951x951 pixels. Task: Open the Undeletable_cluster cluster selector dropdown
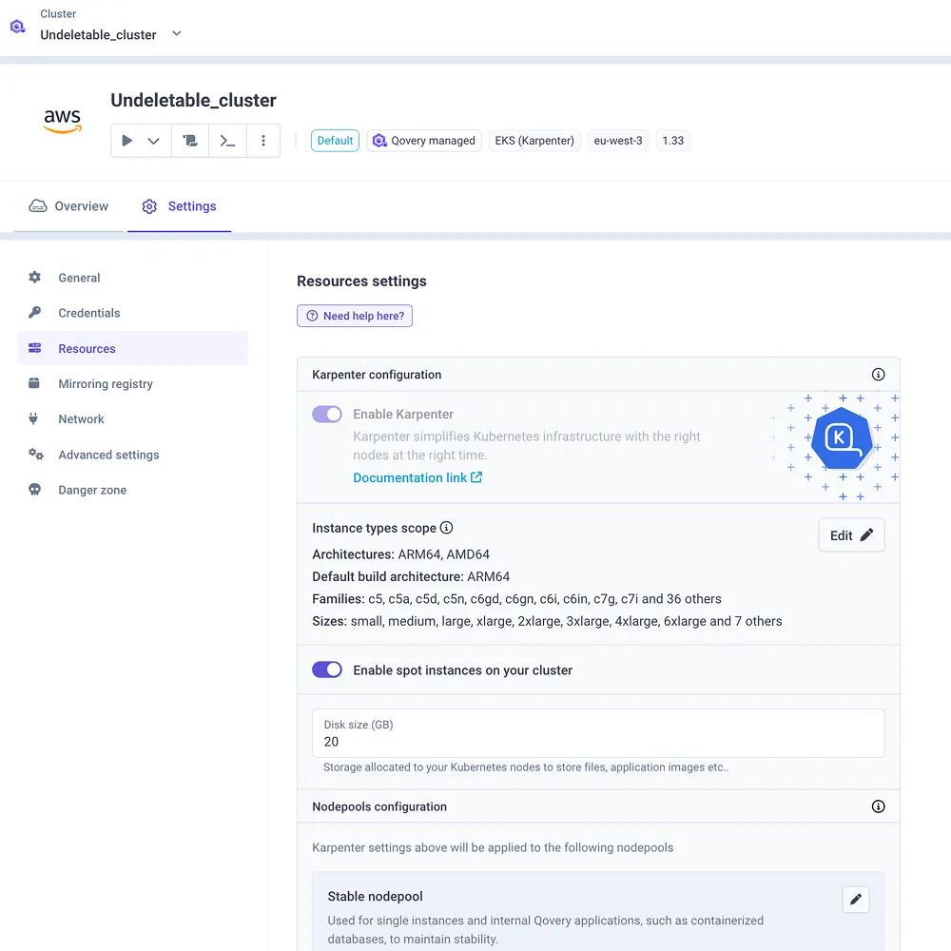click(111, 34)
